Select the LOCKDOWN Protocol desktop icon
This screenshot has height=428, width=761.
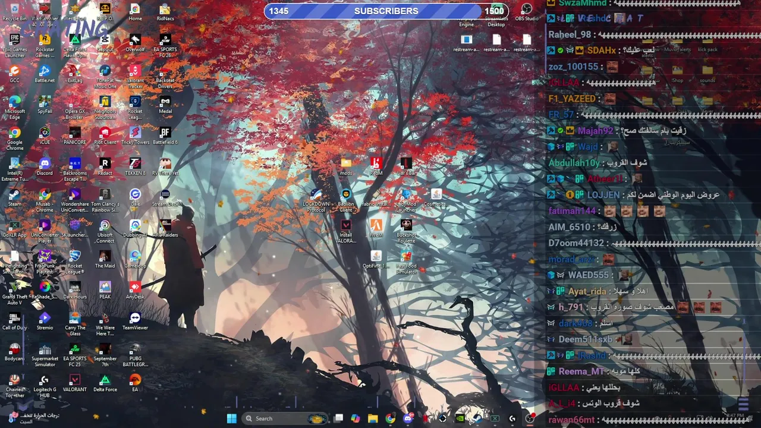tap(316, 200)
